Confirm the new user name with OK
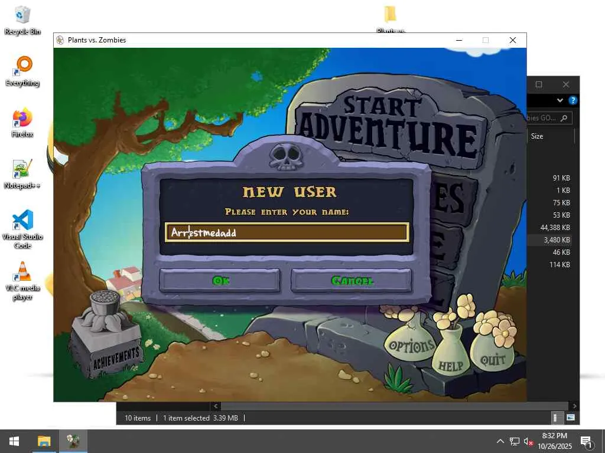The width and height of the screenshot is (605, 453). pyautogui.click(x=220, y=280)
